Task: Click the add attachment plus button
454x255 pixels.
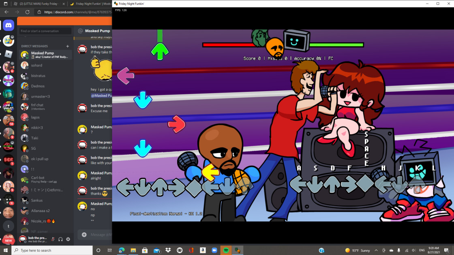Action: pyautogui.click(x=84, y=235)
